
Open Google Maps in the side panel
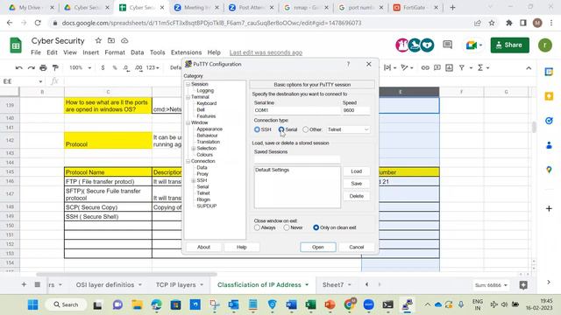[x=549, y=170]
